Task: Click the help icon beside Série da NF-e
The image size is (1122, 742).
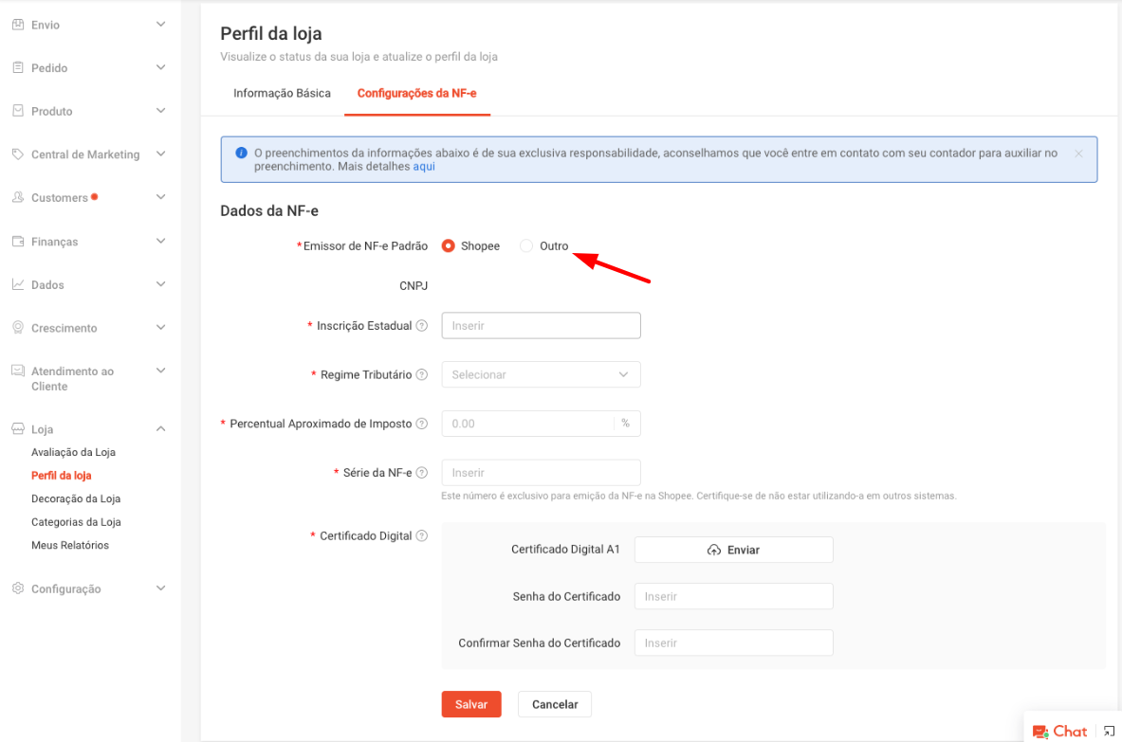Action: [422, 473]
